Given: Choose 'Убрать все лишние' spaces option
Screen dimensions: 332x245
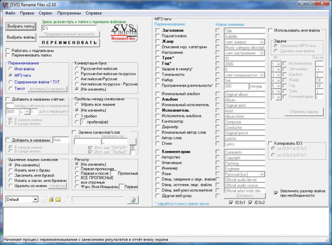Looking at the screenshot, I should coord(77,104).
